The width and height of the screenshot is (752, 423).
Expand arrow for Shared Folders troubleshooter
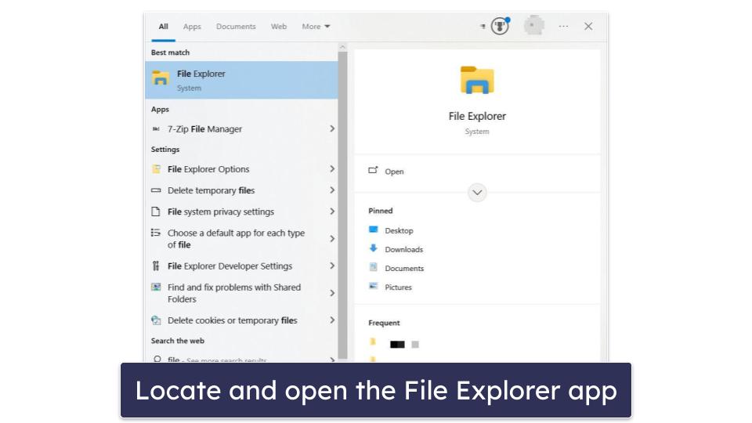[x=332, y=292]
